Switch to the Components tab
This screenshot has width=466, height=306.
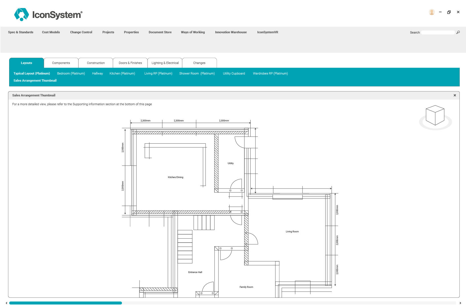[x=61, y=63]
